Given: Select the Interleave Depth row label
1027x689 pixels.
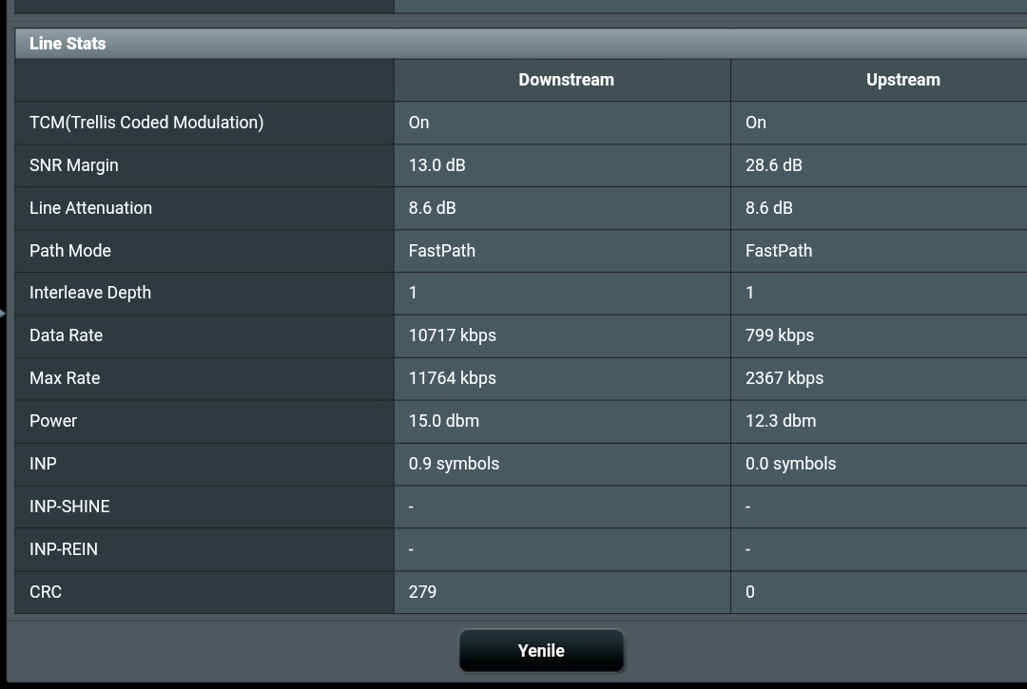Looking at the screenshot, I should click(90, 293).
